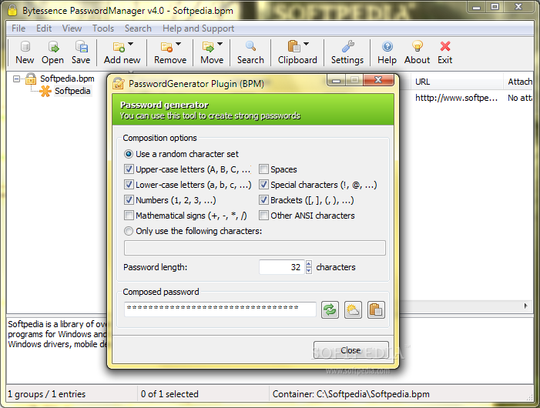Click the Clipboard toolbar icon

pyautogui.click(x=293, y=46)
